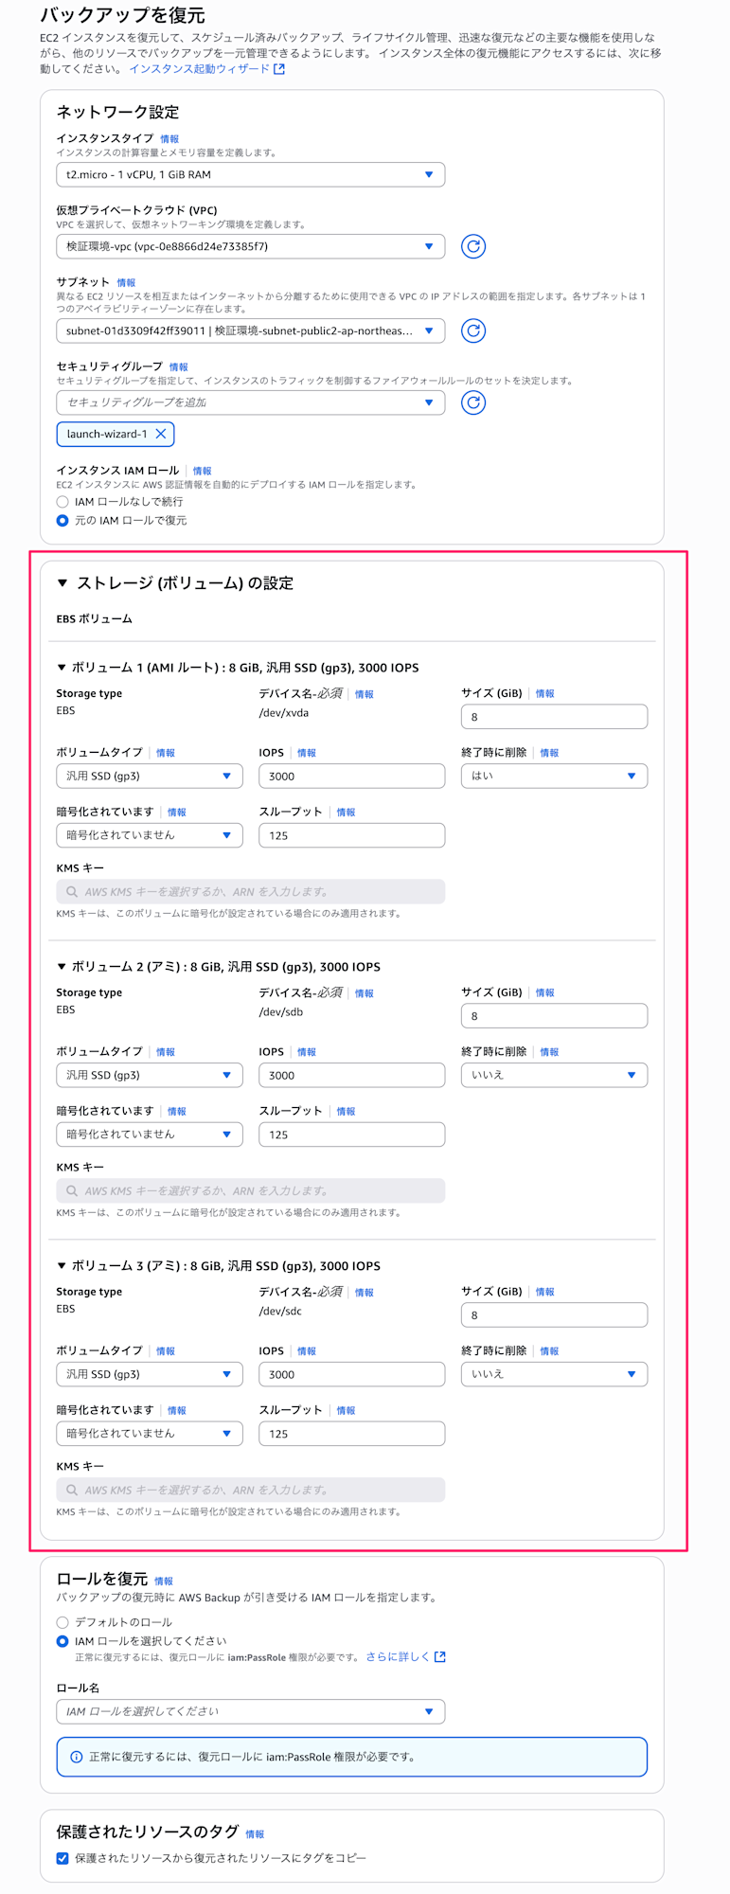
Task: Click Volume 2 サイズ (GiB) input field
Action: (x=554, y=1016)
